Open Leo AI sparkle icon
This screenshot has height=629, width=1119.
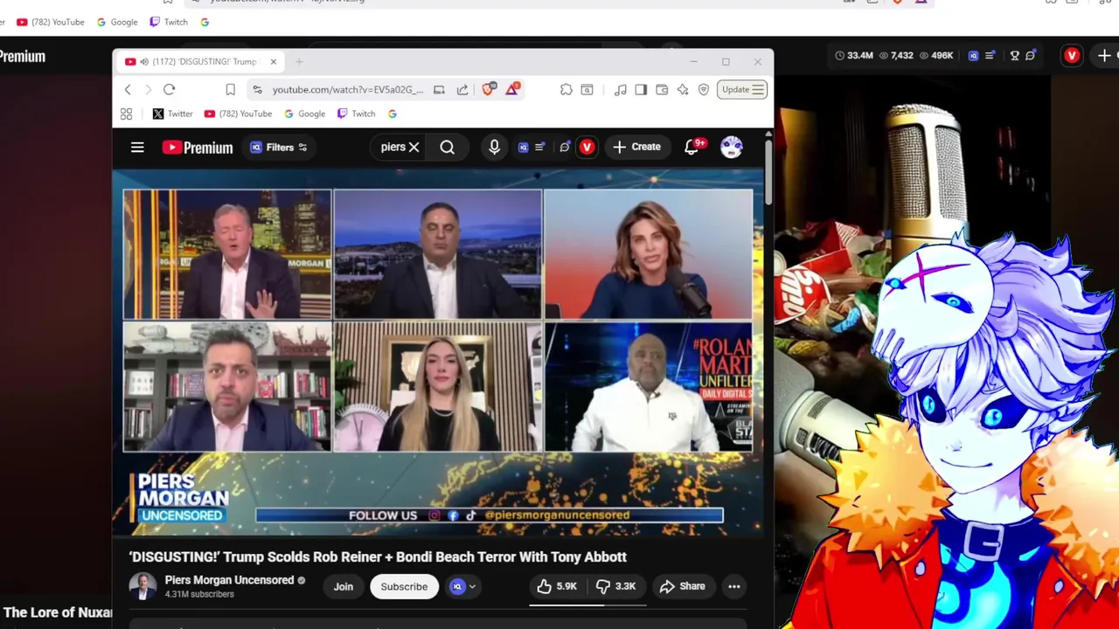tap(683, 89)
